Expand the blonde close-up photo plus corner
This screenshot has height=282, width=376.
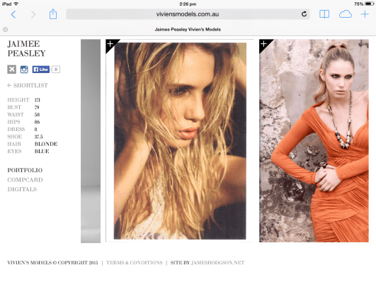click(x=110, y=44)
